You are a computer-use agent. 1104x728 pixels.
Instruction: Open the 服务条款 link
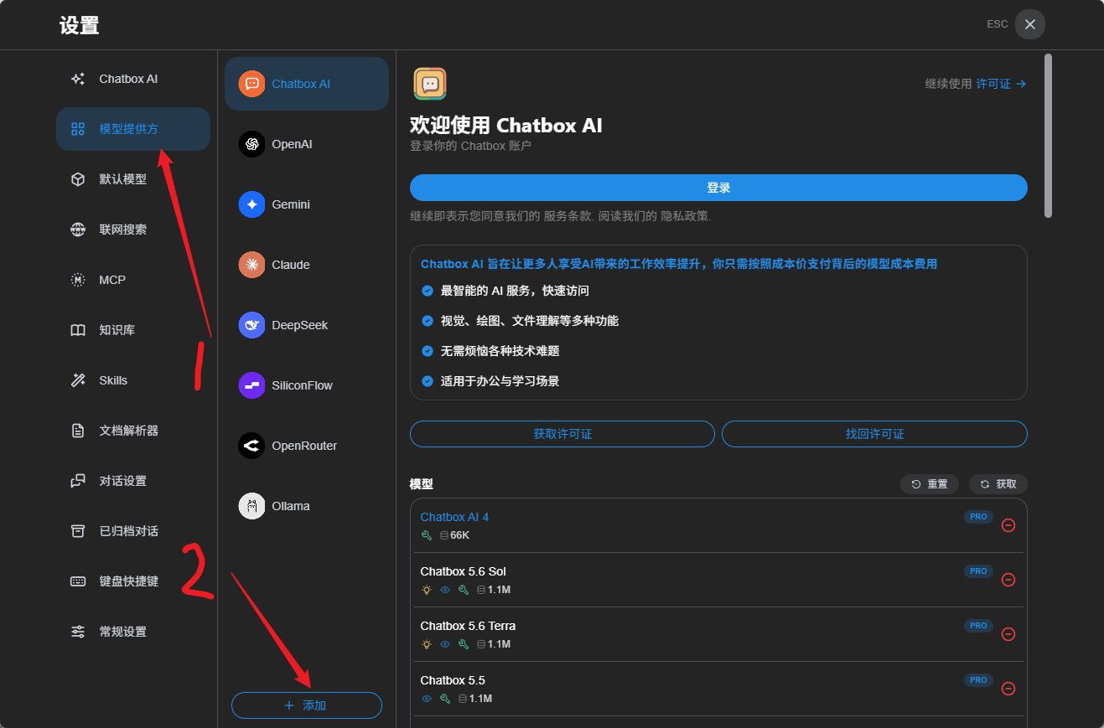tap(568, 216)
